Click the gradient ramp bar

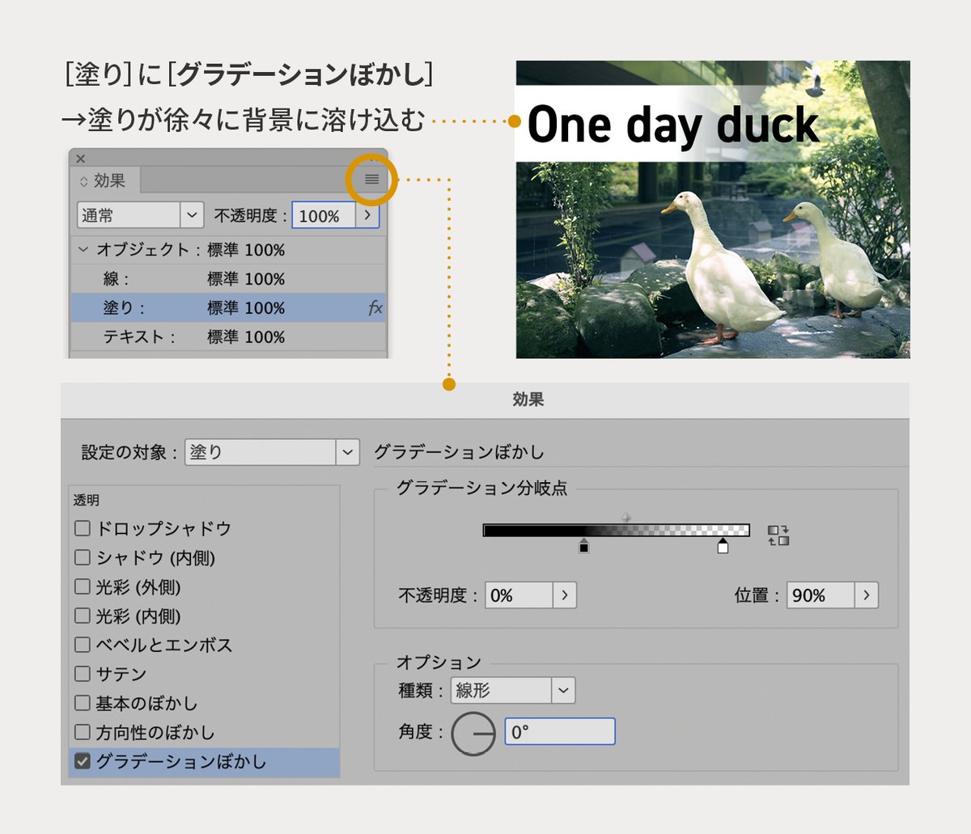[x=617, y=531]
